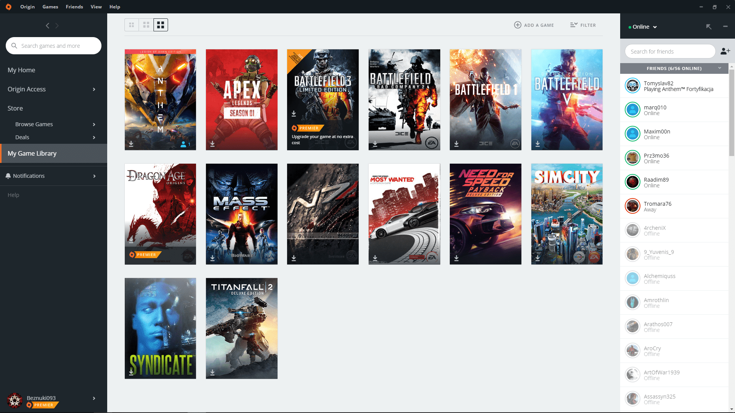Click in the Search for friends field
This screenshot has height=413, width=735.
point(670,51)
